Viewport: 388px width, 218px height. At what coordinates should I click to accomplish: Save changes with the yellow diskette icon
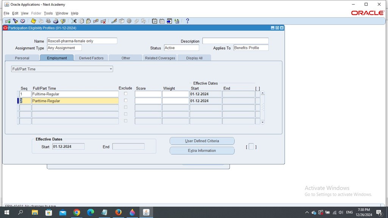coord(33,21)
